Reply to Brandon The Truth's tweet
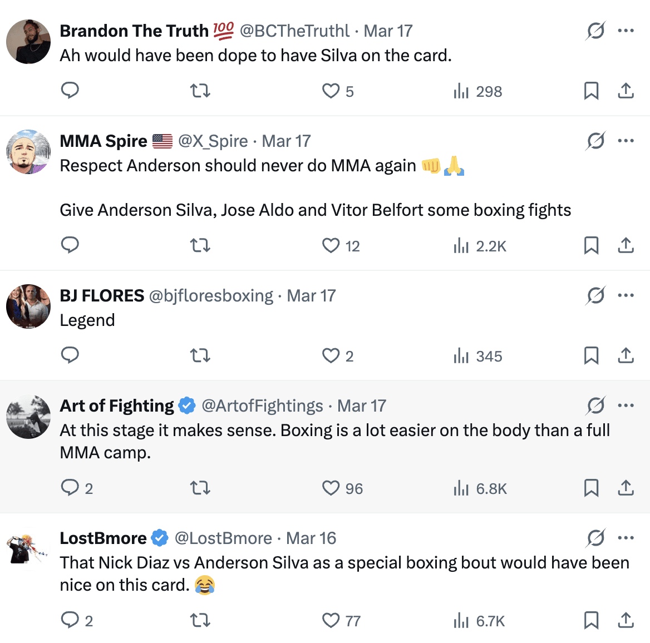The image size is (650, 643). pyautogui.click(x=70, y=91)
